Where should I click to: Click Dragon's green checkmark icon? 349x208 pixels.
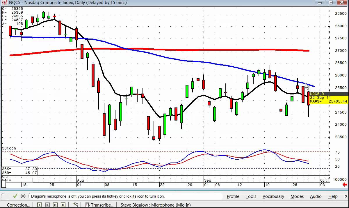[x=15, y=196]
